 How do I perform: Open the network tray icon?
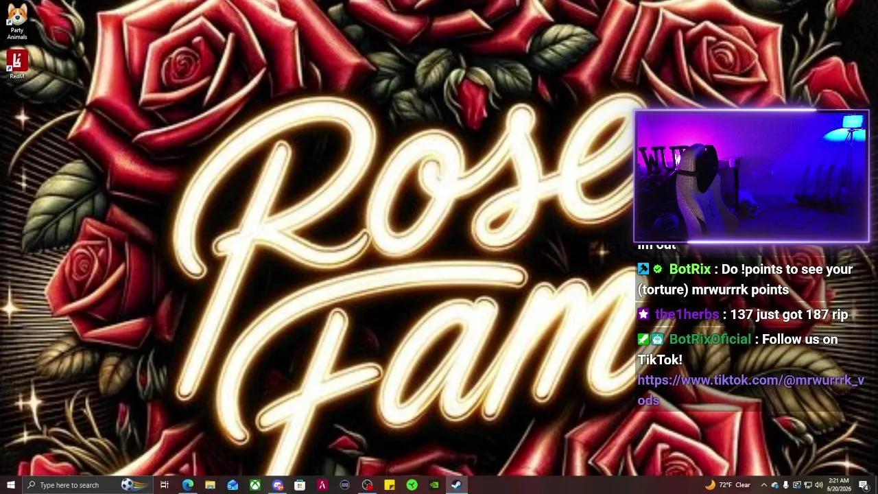(807, 485)
